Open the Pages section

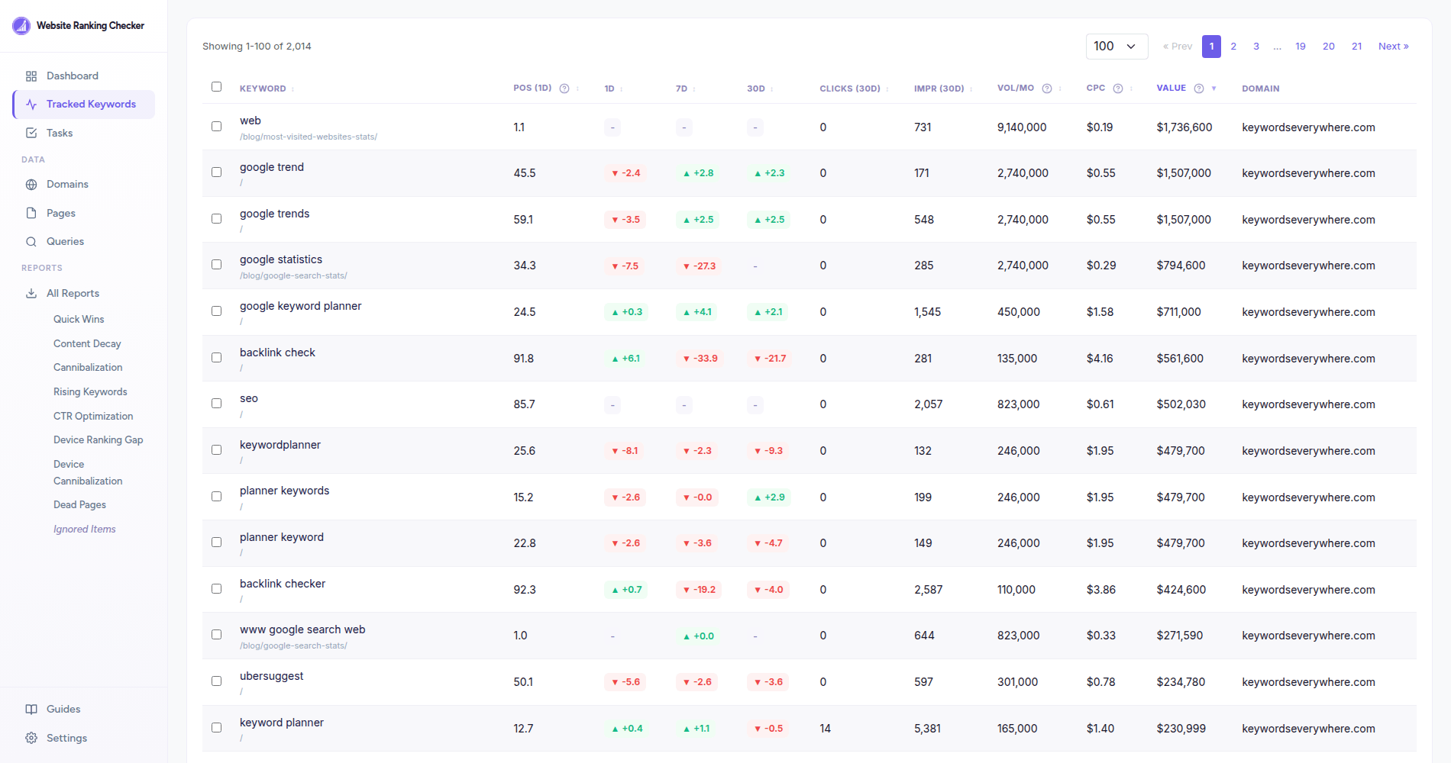83,213
